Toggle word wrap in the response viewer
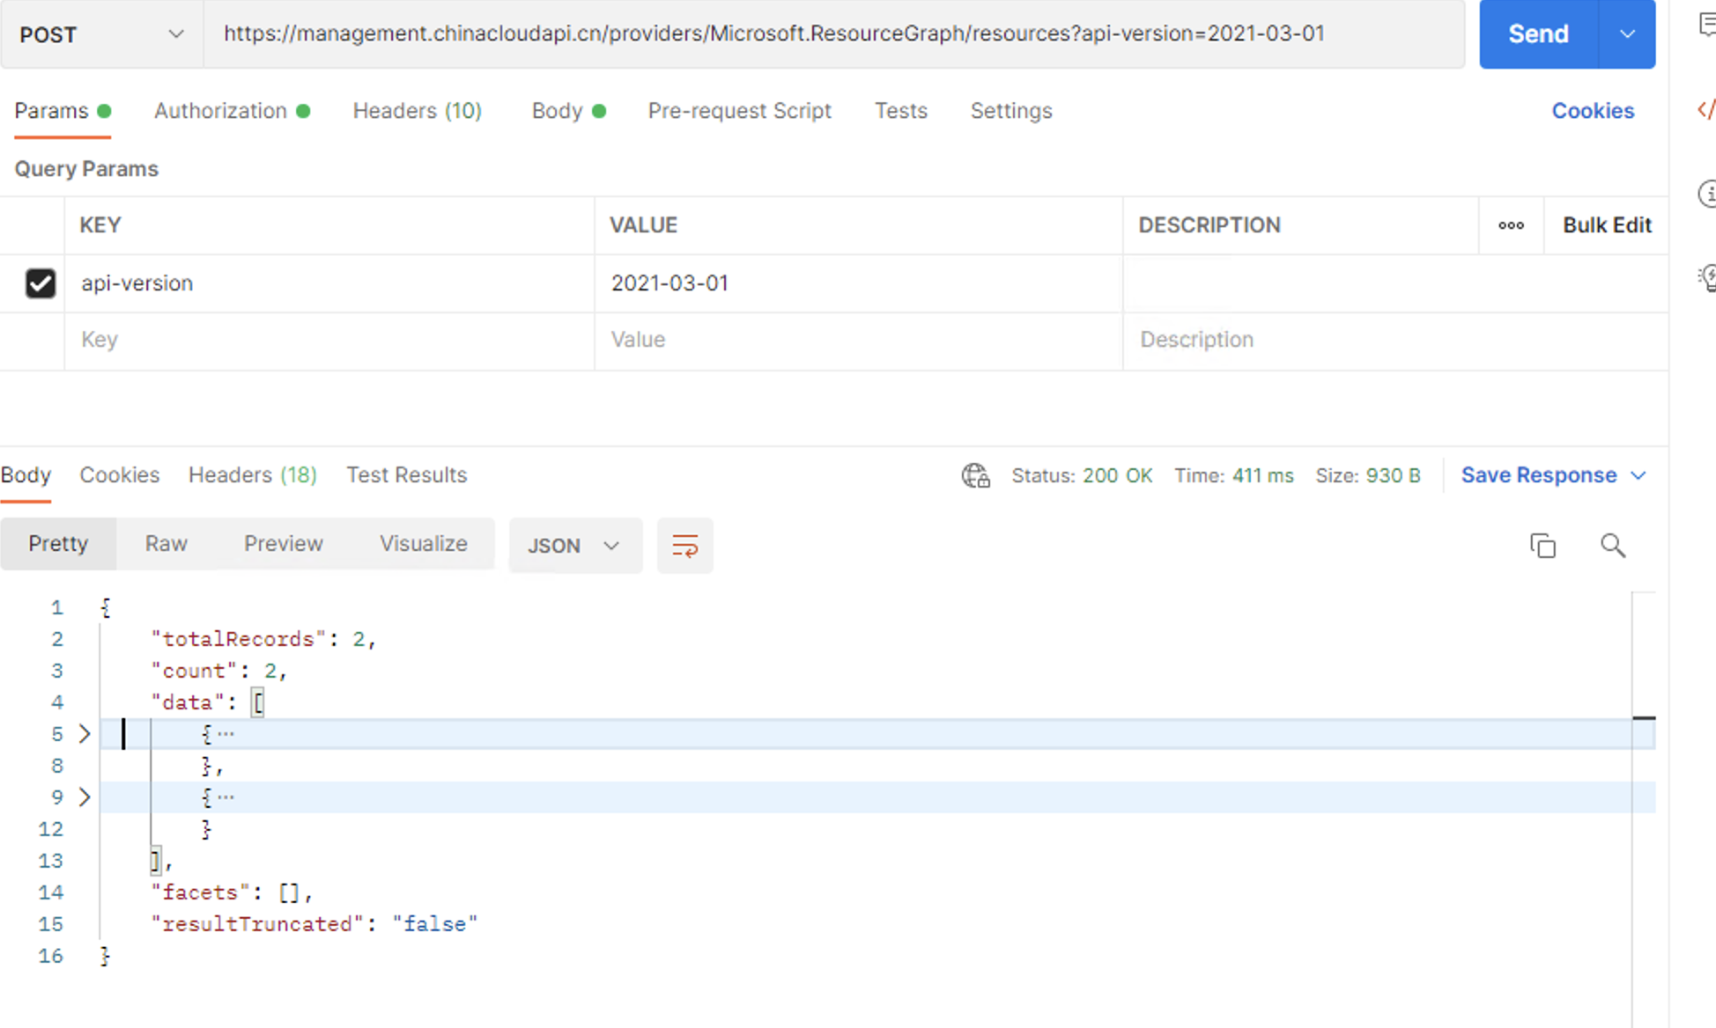 (685, 546)
